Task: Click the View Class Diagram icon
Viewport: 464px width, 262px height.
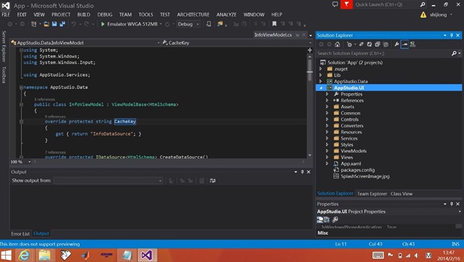Action: (412, 44)
